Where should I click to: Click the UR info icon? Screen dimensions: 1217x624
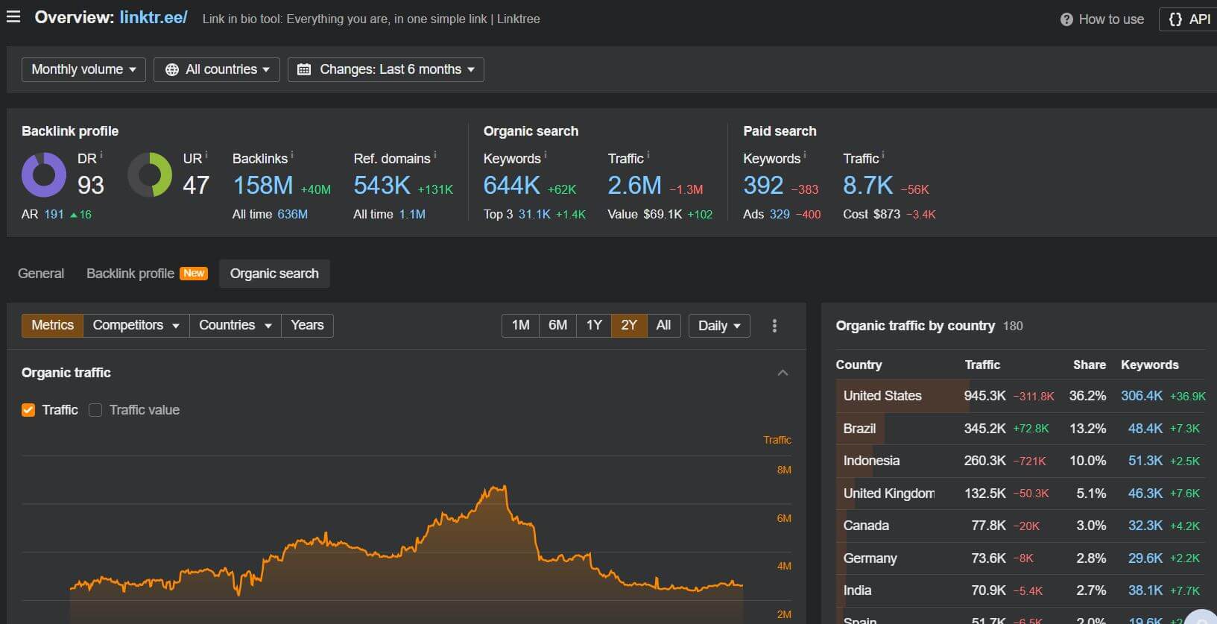point(206,155)
